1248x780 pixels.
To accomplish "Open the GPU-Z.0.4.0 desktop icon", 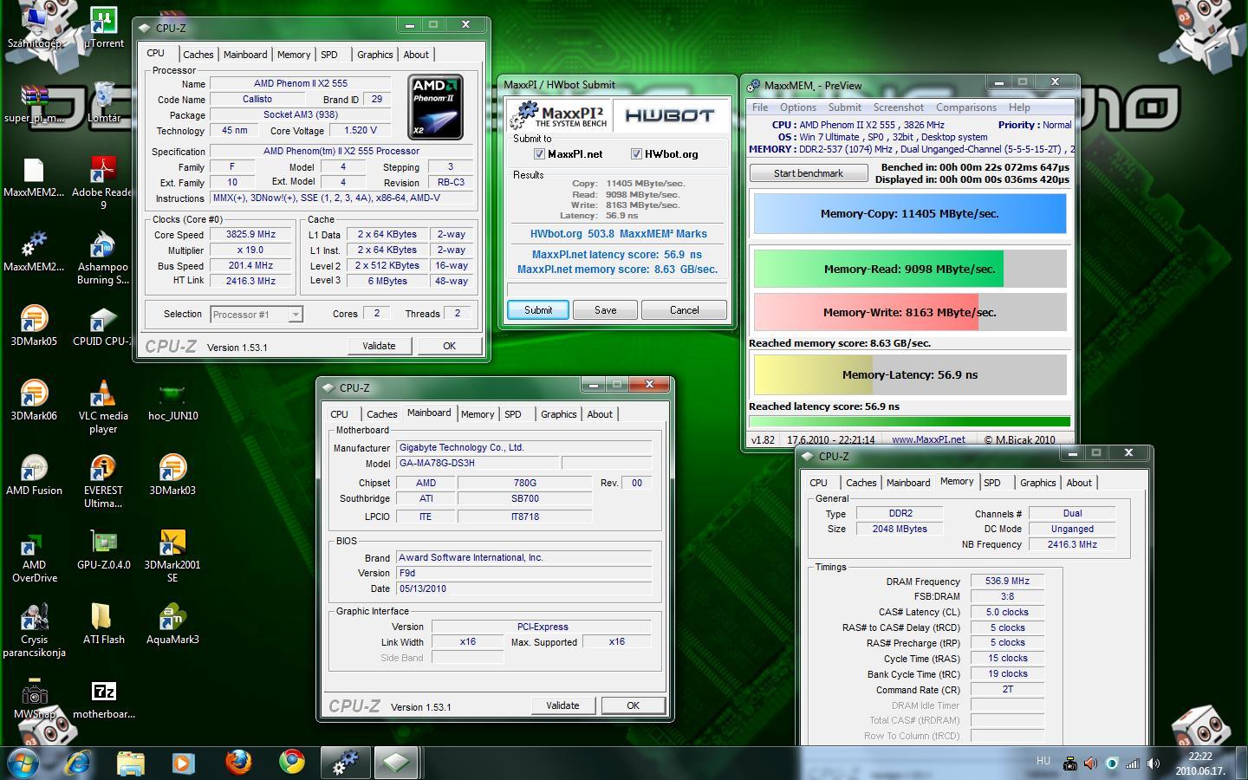I will 103,549.
